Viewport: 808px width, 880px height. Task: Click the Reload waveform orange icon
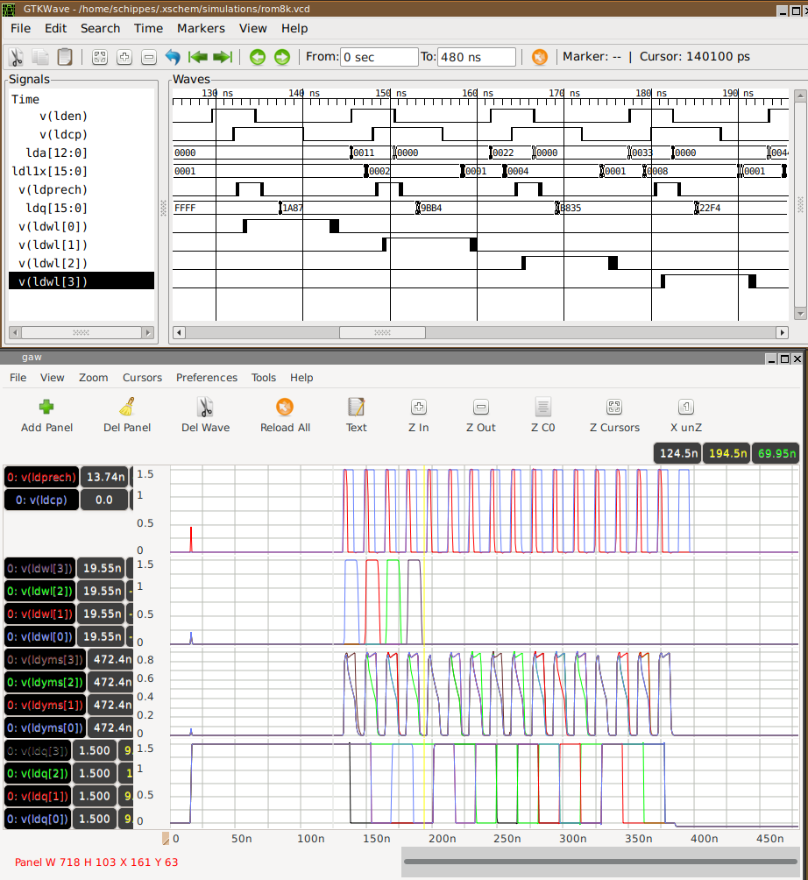pos(540,57)
